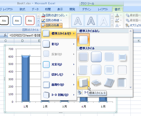Image resolution: width=141 pixels, height=116 pixels.
Task: Select the second bold WordArt A style
Action: 91,21
